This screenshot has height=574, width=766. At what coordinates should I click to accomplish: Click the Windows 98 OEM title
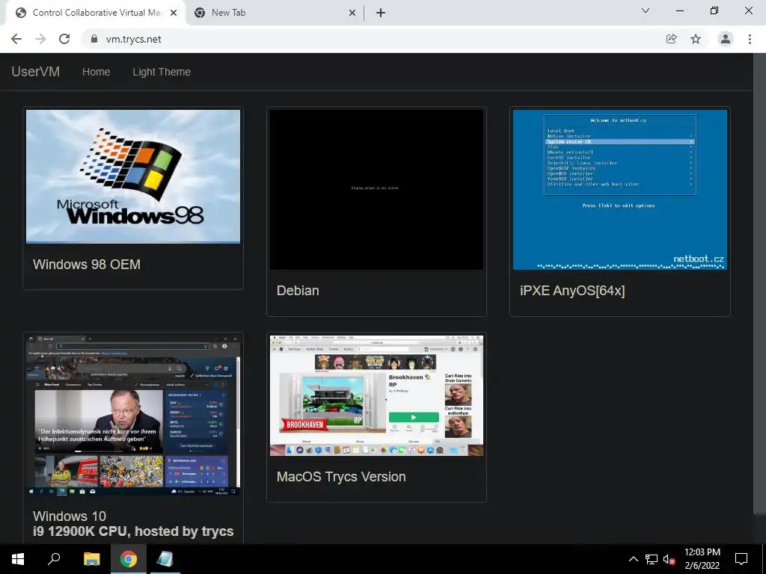(87, 264)
